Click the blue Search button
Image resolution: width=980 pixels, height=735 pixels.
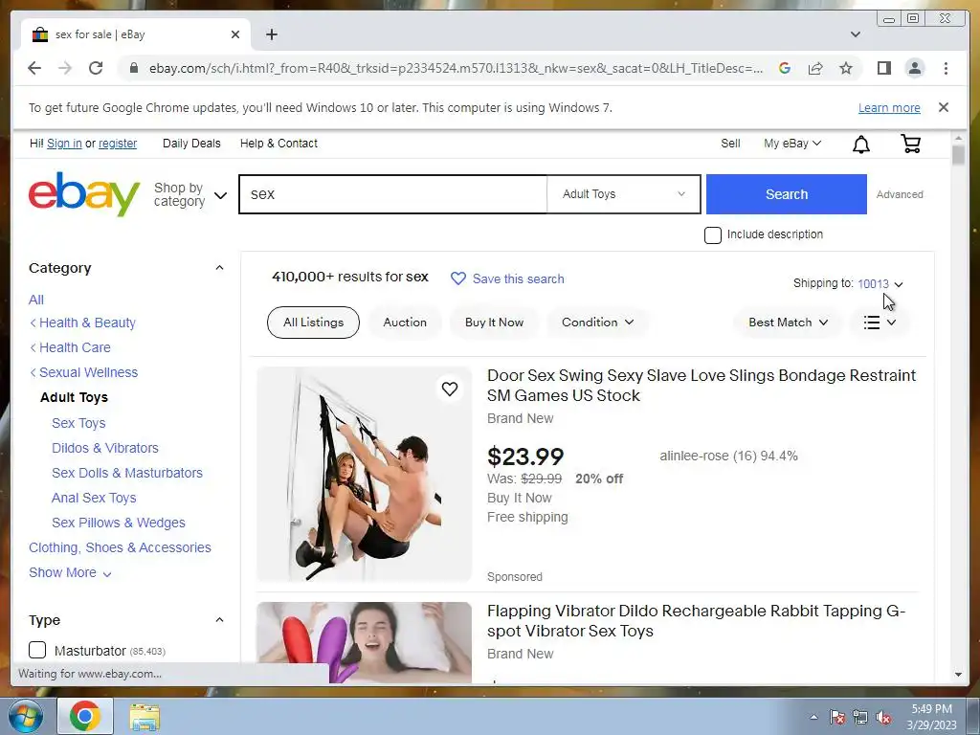coord(787,194)
